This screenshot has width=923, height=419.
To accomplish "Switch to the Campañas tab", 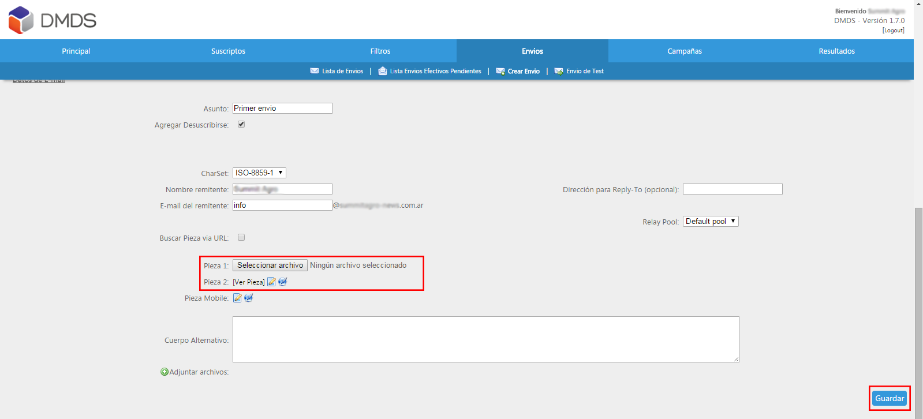I will tap(685, 51).
